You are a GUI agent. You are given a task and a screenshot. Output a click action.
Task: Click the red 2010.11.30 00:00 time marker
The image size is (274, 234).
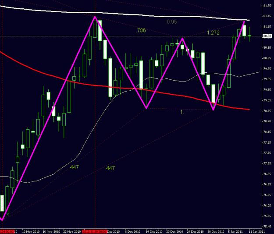click(94, 232)
